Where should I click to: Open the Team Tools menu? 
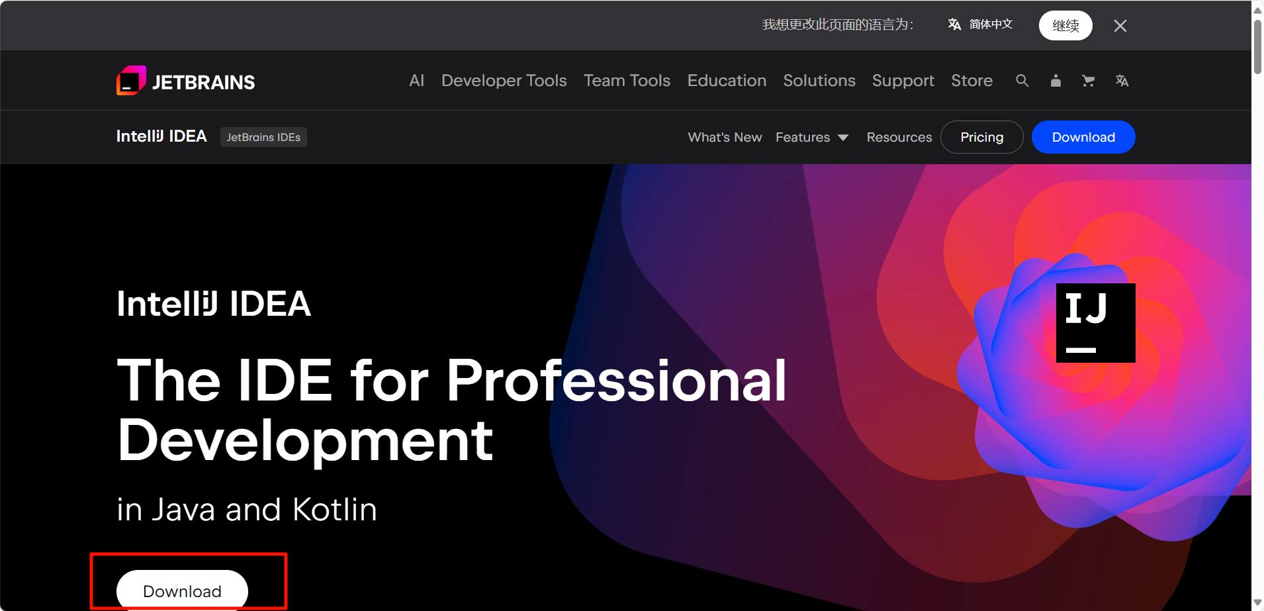point(627,81)
